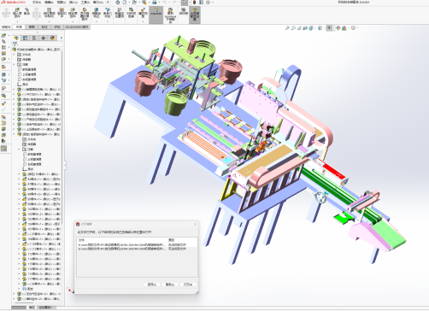Select the 113零件<1> part in the tree
Viewport: 429px width, 311px height.
(x=41, y=254)
